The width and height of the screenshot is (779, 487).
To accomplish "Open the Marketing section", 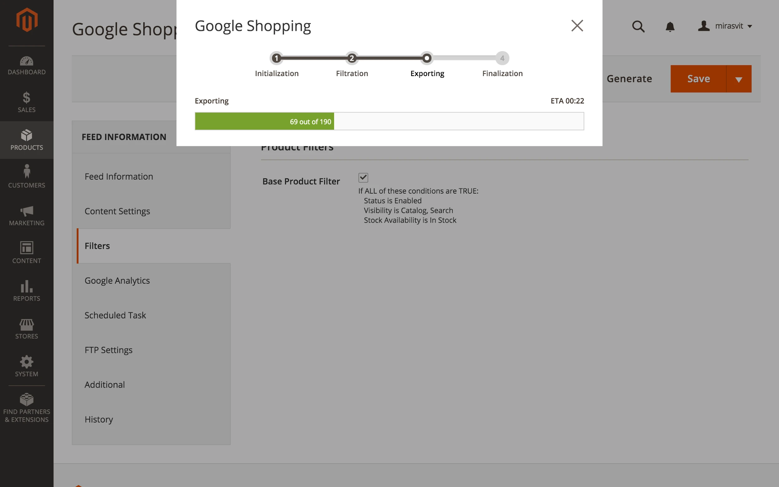I will point(26,216).
